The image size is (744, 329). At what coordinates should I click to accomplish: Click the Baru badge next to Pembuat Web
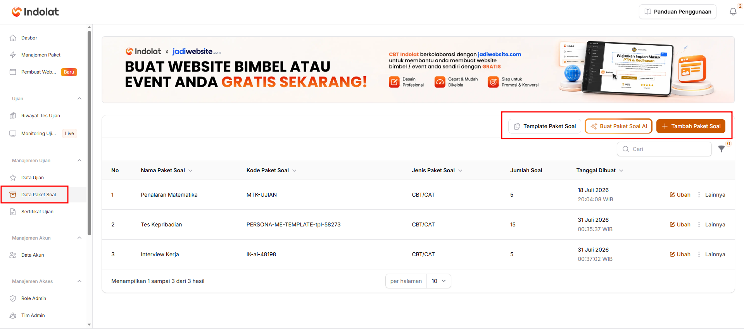pos(69,72)
